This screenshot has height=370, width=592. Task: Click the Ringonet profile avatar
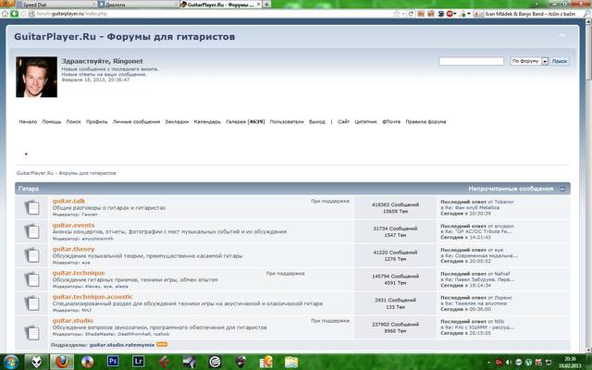pos(37,77)
